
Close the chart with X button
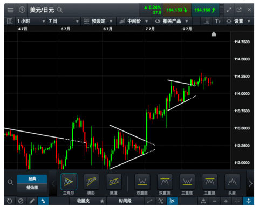point(249,10)
